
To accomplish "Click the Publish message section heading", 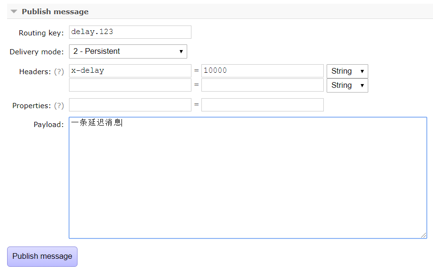I will 55,12.
